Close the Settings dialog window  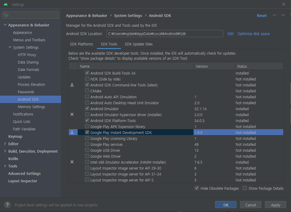[x=283, y=4]
